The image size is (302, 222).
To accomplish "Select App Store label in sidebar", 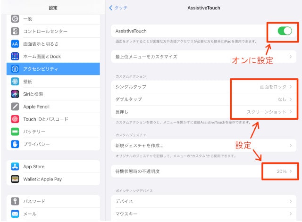I will 34,166.
